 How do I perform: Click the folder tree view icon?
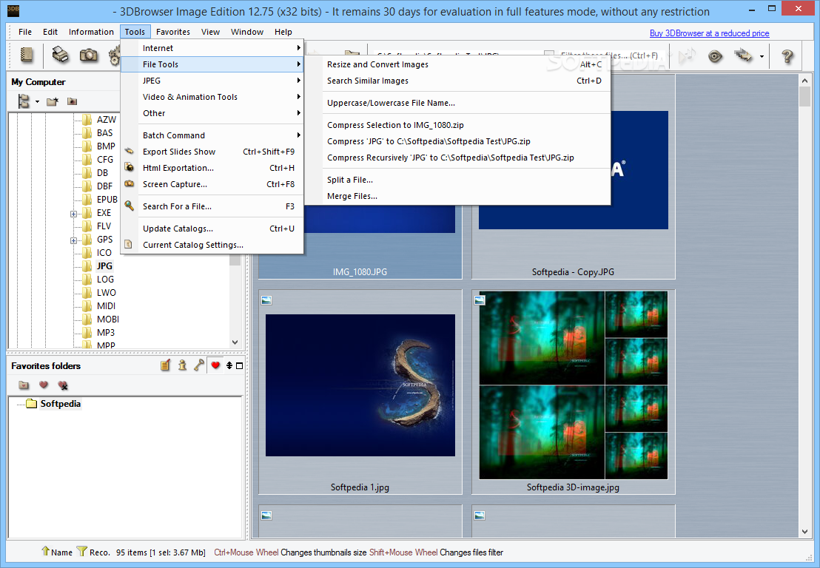[24, 101]
